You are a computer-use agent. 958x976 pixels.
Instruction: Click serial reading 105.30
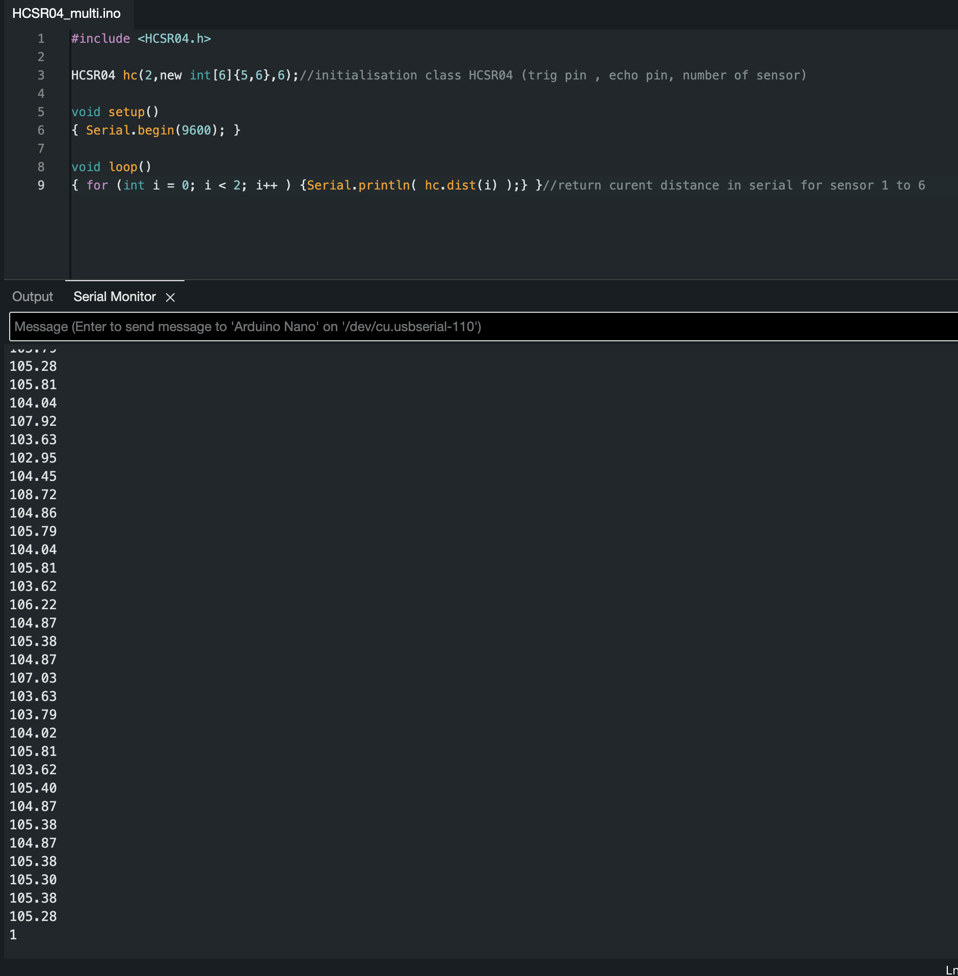click(x=33, y=880)
